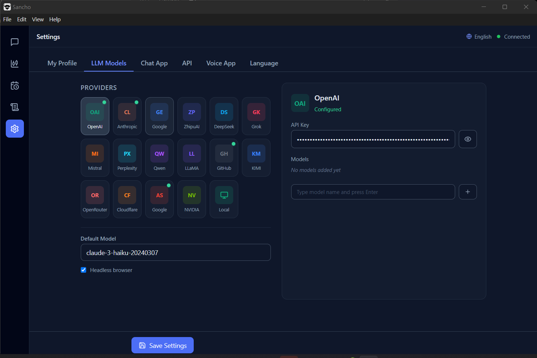The width and height of the screenshot is (537, 358).
Task: Select the Perplexity provider card
Action: (127, 158)
